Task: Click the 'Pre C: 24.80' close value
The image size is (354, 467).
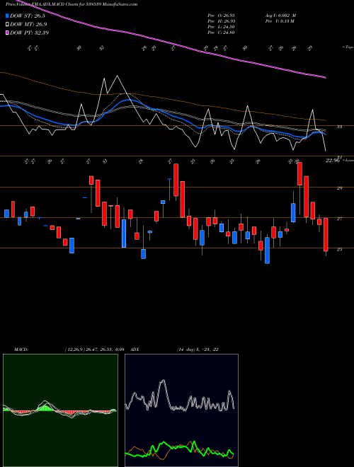Action: point(222,33)
